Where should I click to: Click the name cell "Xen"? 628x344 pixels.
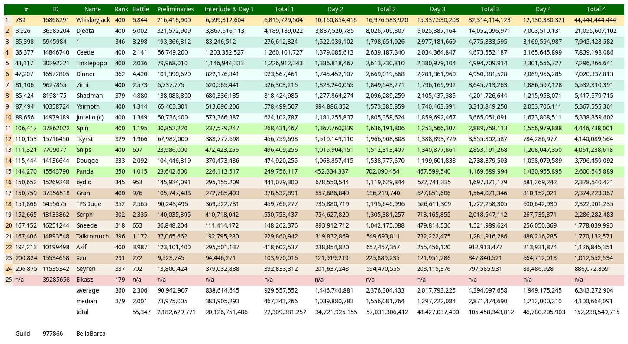coord(81,258)
